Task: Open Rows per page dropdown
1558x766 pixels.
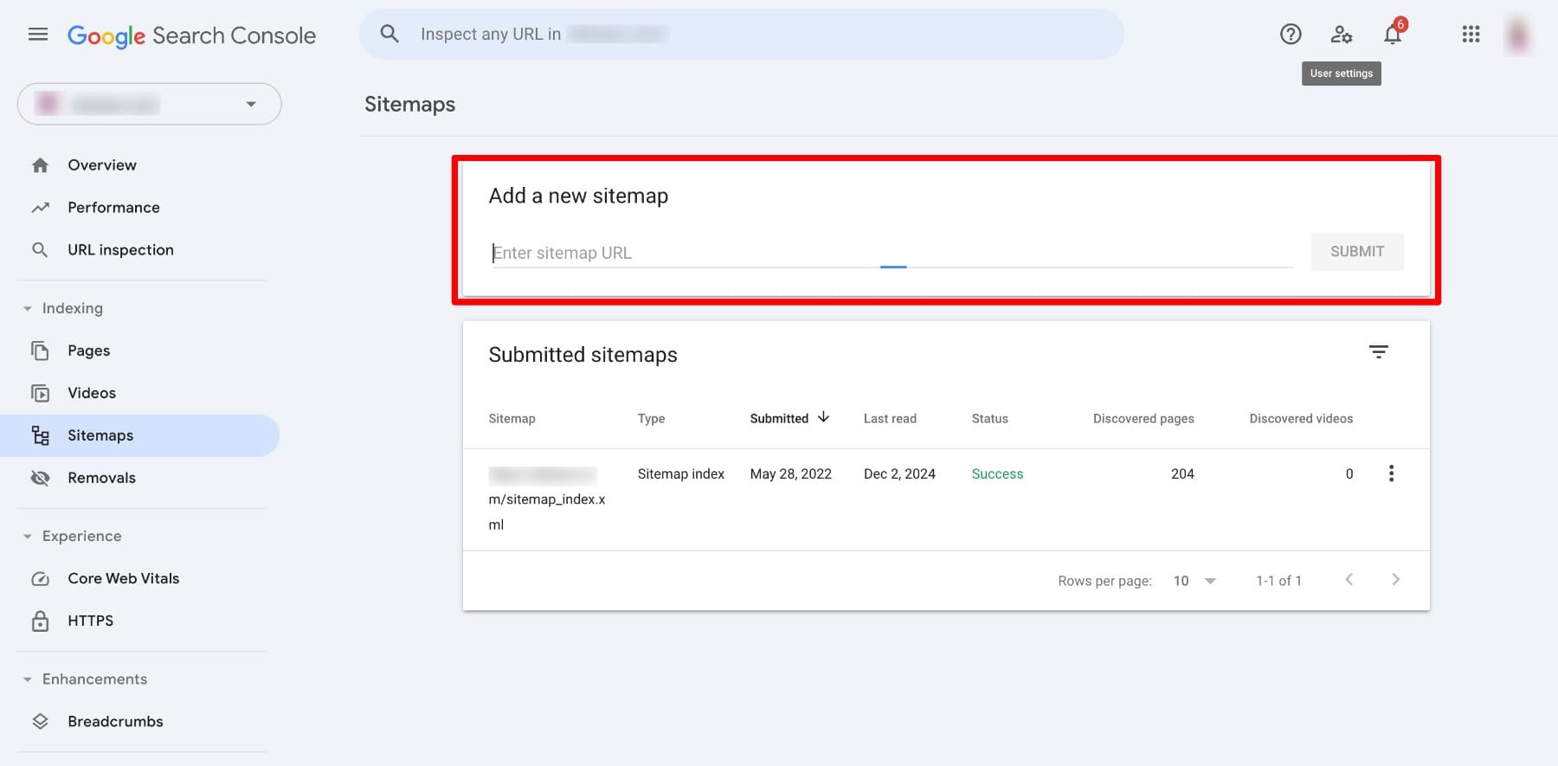Action: (1194, 581)
